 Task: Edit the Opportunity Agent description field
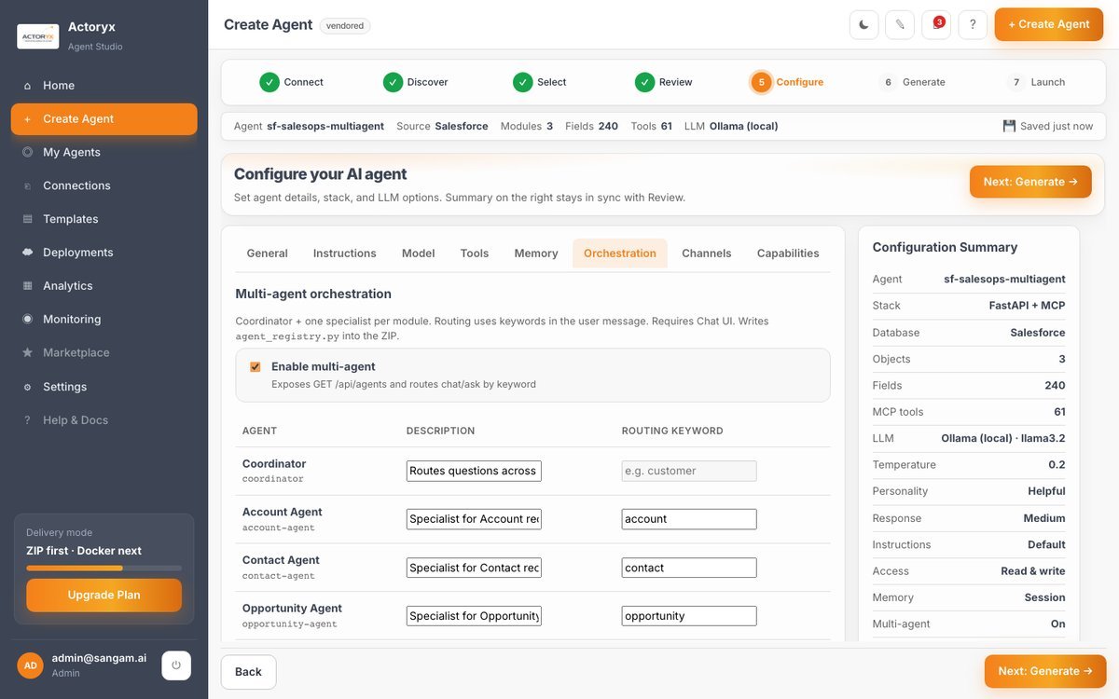[x=474, y=616]
